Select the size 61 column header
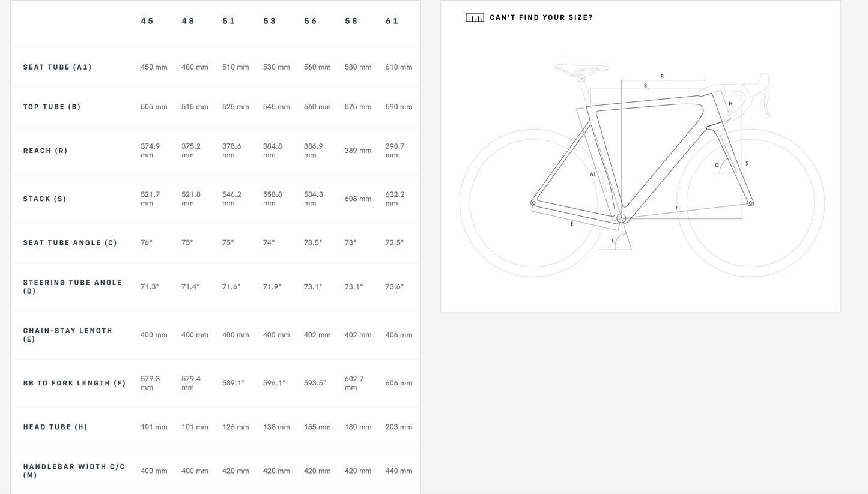The width and height of the screenshot is (868, 494). coord(392,21)
